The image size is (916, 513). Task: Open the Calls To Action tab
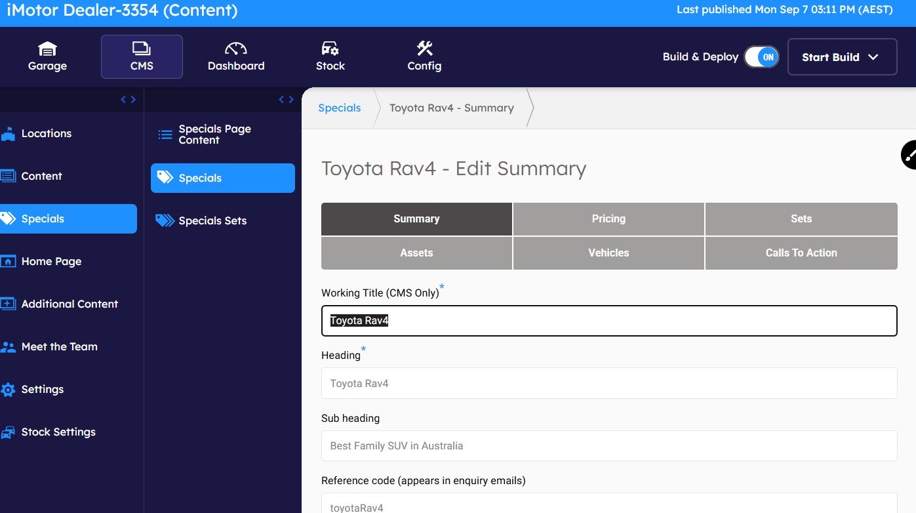[x=801, y=253]
